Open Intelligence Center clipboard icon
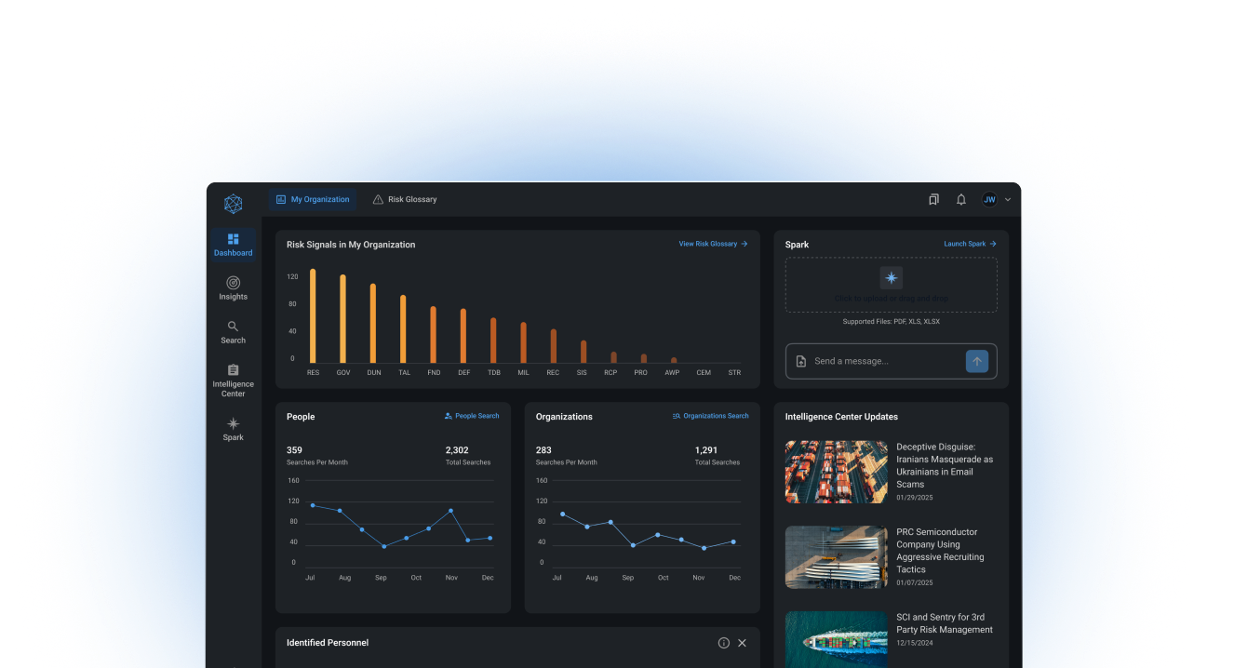1234x668 pixels. [233, 370]
